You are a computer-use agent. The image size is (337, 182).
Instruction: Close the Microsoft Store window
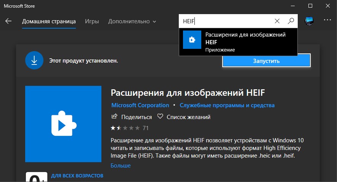[x=328, y=6]
